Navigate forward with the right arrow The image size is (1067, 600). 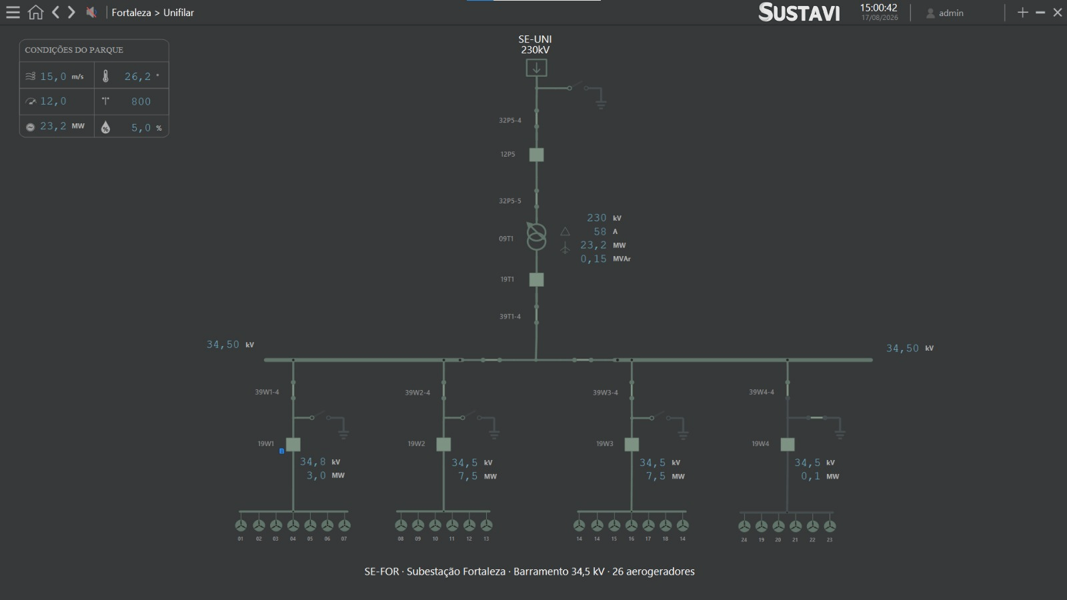[x=71, y=13]
